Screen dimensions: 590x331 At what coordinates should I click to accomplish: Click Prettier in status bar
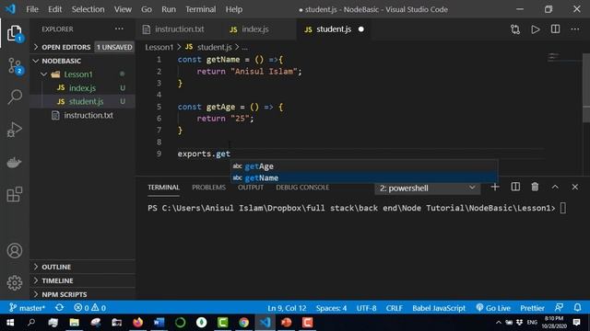532,308
